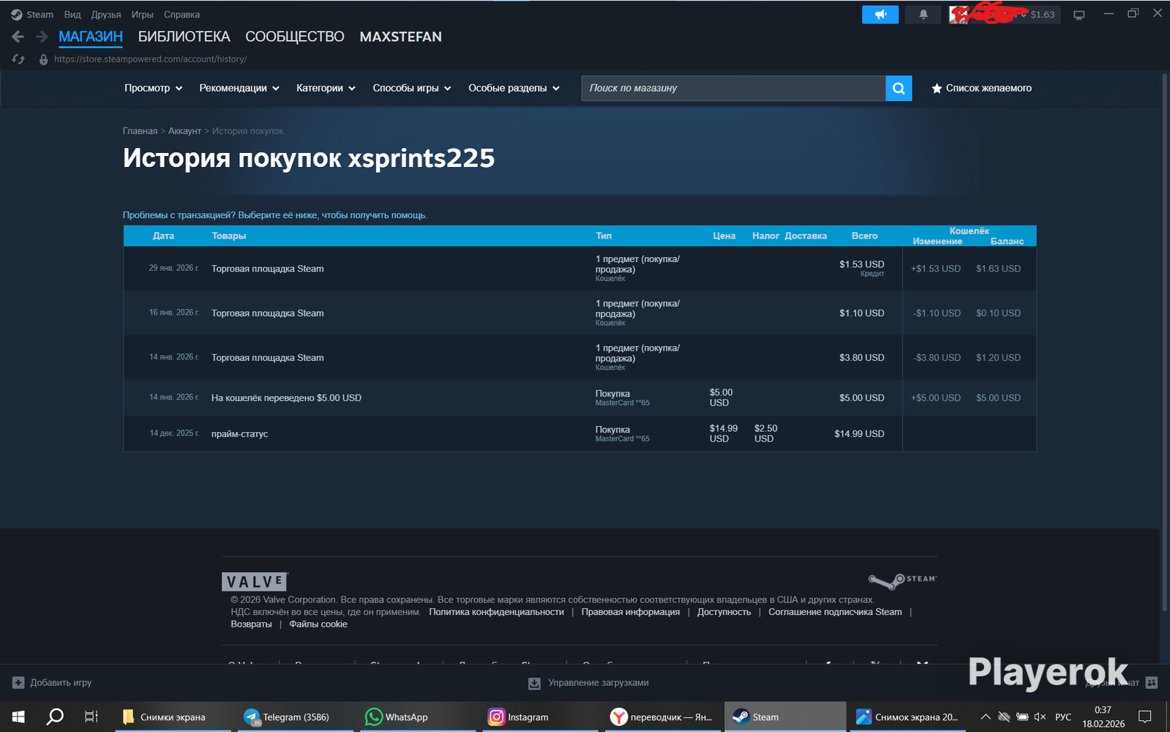Click the Valve logo in the footer
Viewport: 1170px width, 732px height.
coord(255,581)
